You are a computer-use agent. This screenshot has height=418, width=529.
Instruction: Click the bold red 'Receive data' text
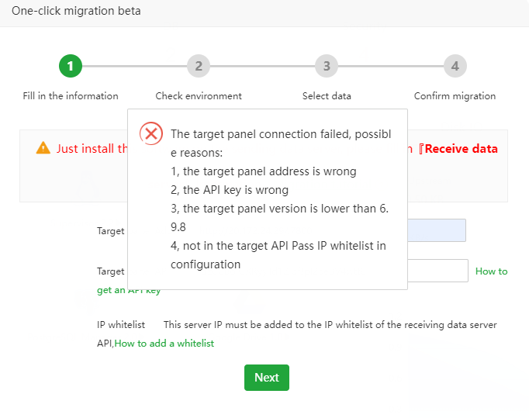coord(461,149)
